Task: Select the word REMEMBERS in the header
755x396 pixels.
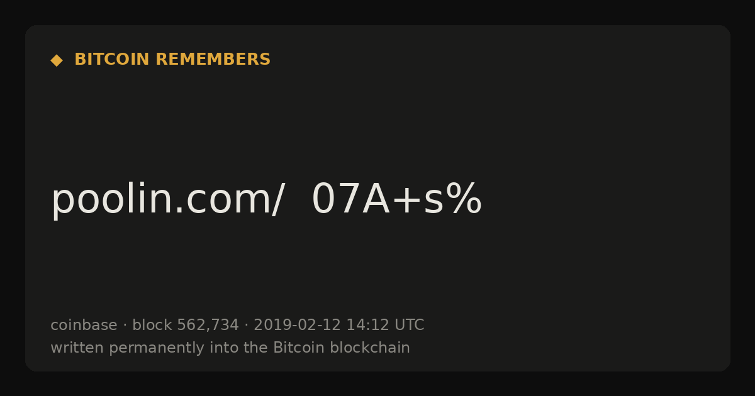Action: tap(213, 60)
